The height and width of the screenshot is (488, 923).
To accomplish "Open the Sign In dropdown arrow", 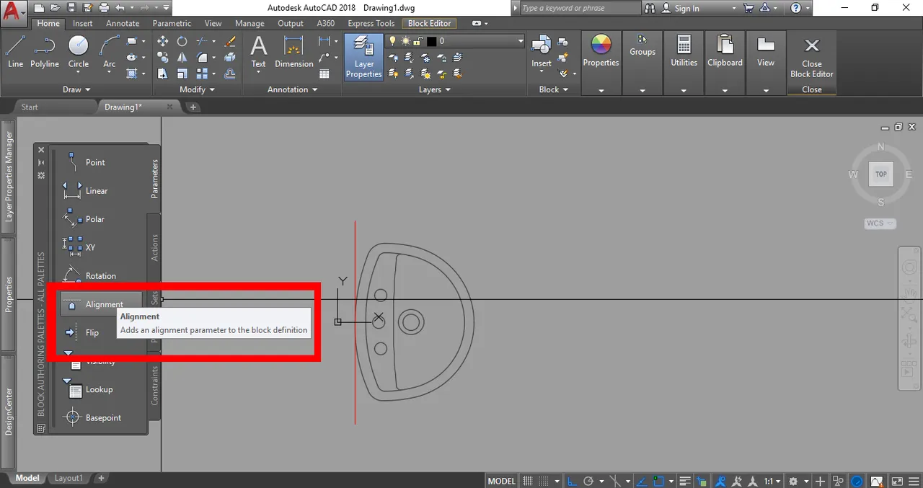I will point(735,8).
